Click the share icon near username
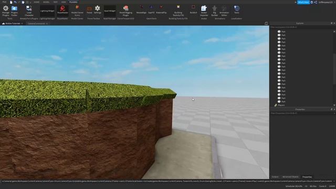This screenshot has height=189, width=336. pyautogui.click(x=316, y=2)
